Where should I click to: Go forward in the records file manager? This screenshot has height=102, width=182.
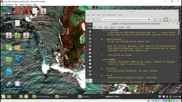point(93,20)
